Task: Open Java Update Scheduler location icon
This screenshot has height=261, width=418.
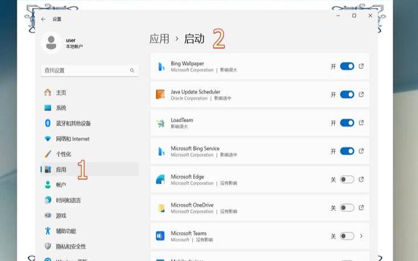Action: (x=361, y=94)
